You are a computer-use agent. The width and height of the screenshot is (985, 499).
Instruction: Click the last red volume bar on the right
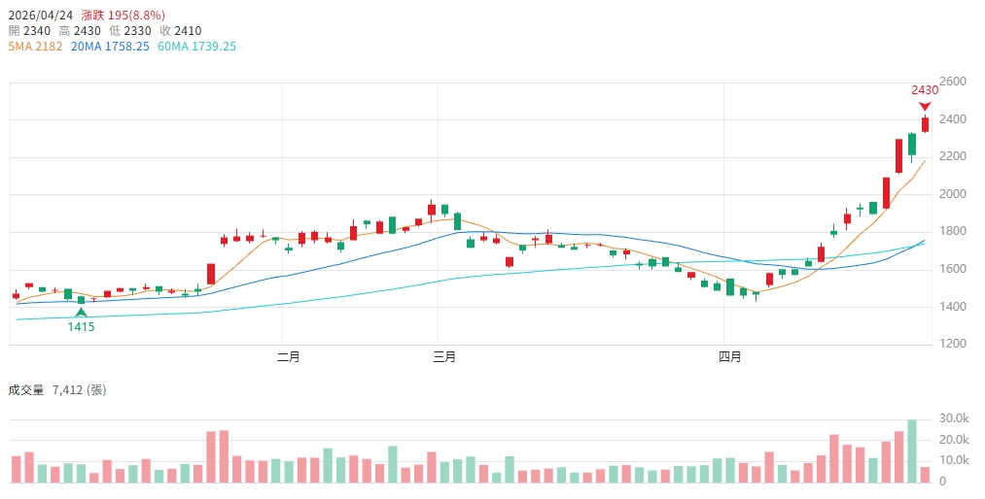click(x=925, y=475)
